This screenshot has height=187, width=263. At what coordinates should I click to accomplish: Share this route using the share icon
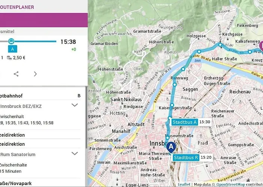(x=16, y=74)
